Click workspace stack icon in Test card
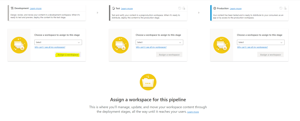Screen dimensions: 300x121 coord(120,45)
